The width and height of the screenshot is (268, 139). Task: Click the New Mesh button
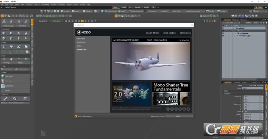click(x=23, y=26)
